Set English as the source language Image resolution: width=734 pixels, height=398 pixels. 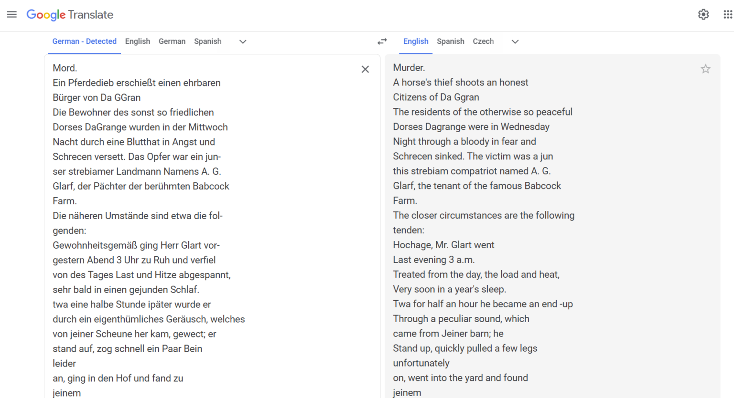tap(138, 42)
